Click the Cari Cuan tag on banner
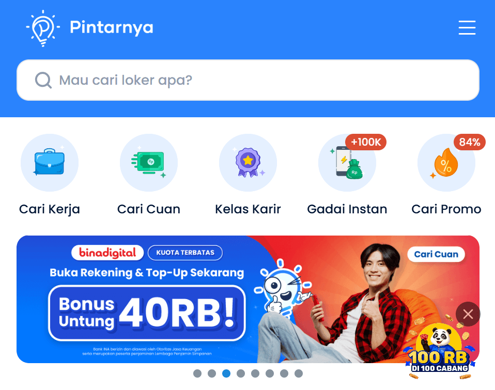Viewport: 495px width, 390px height. point(436,254)
